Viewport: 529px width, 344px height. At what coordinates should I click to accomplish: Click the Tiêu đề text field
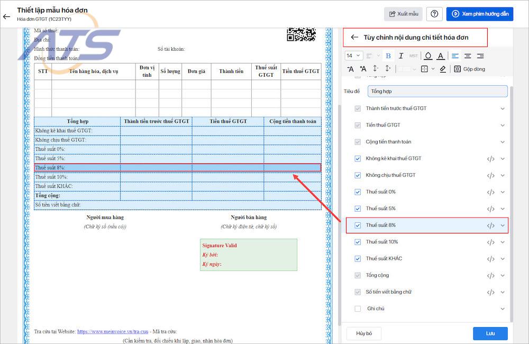tap(437, 91)
